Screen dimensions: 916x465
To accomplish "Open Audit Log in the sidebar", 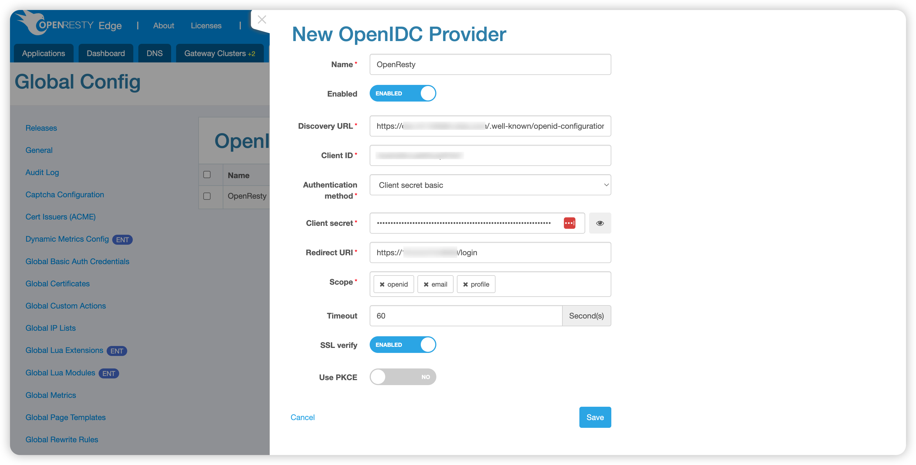I will (x=42, y=172).
